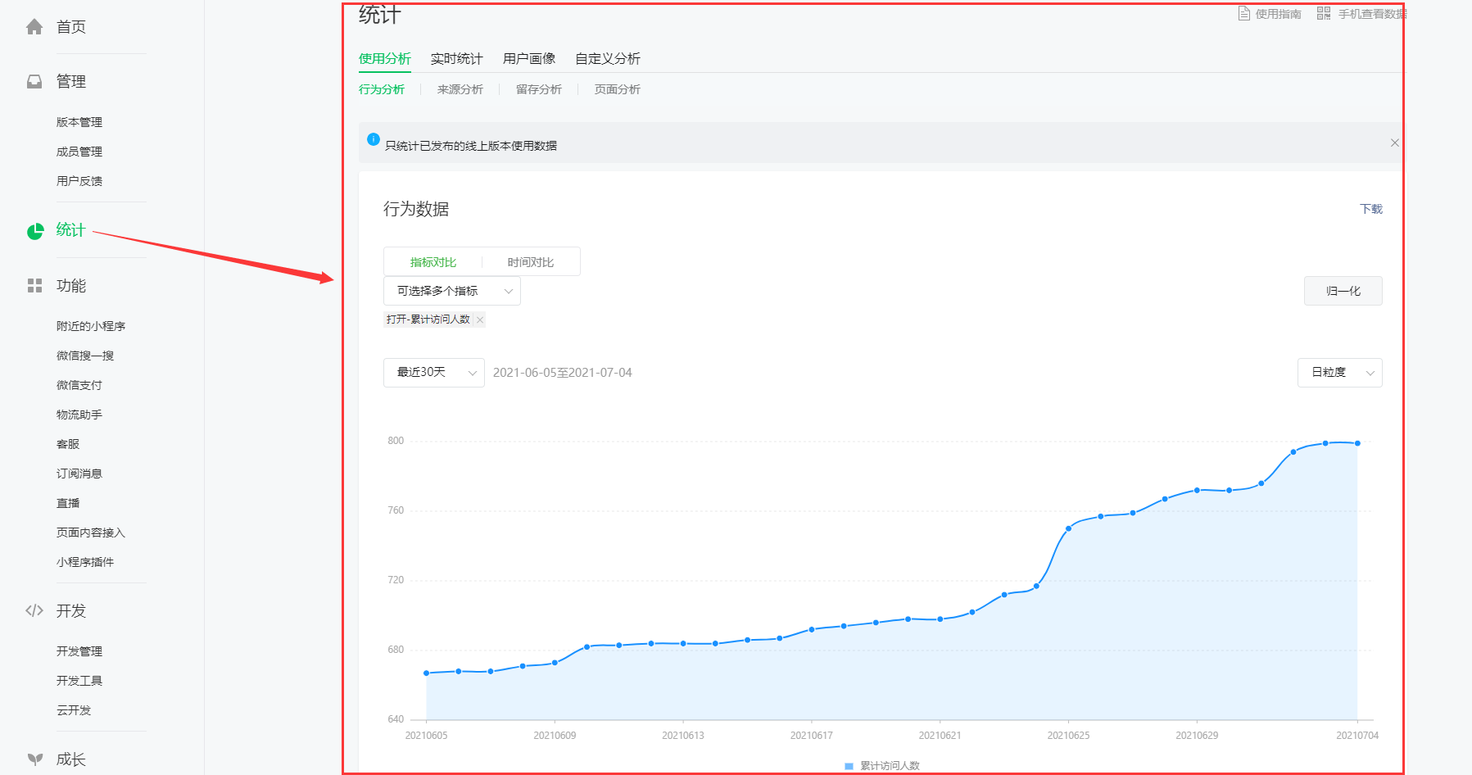Open 订阅消息 in the sidebar
The width and height of the screenshot is (1472, 775).
coord(79,474)
